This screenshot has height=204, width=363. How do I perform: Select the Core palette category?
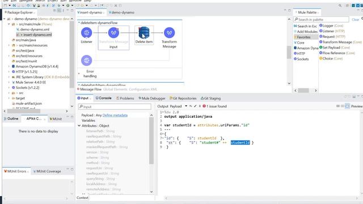[299, 42]
